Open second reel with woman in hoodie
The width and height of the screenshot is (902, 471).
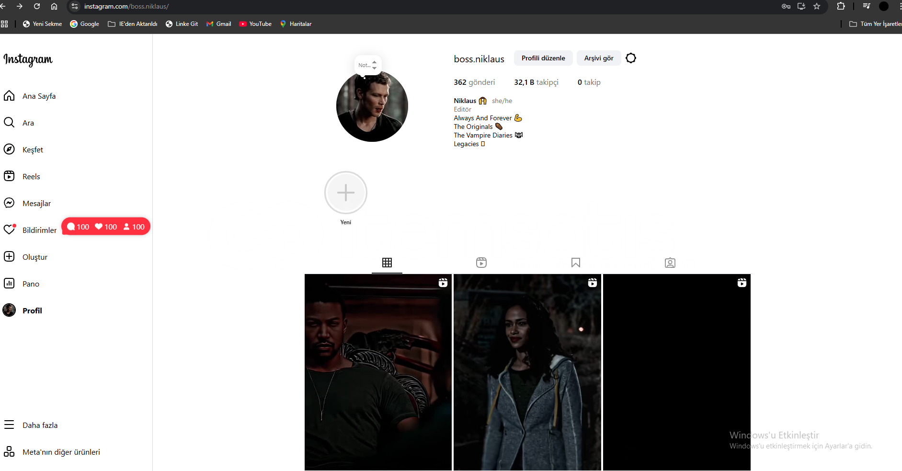click(527, 372)
